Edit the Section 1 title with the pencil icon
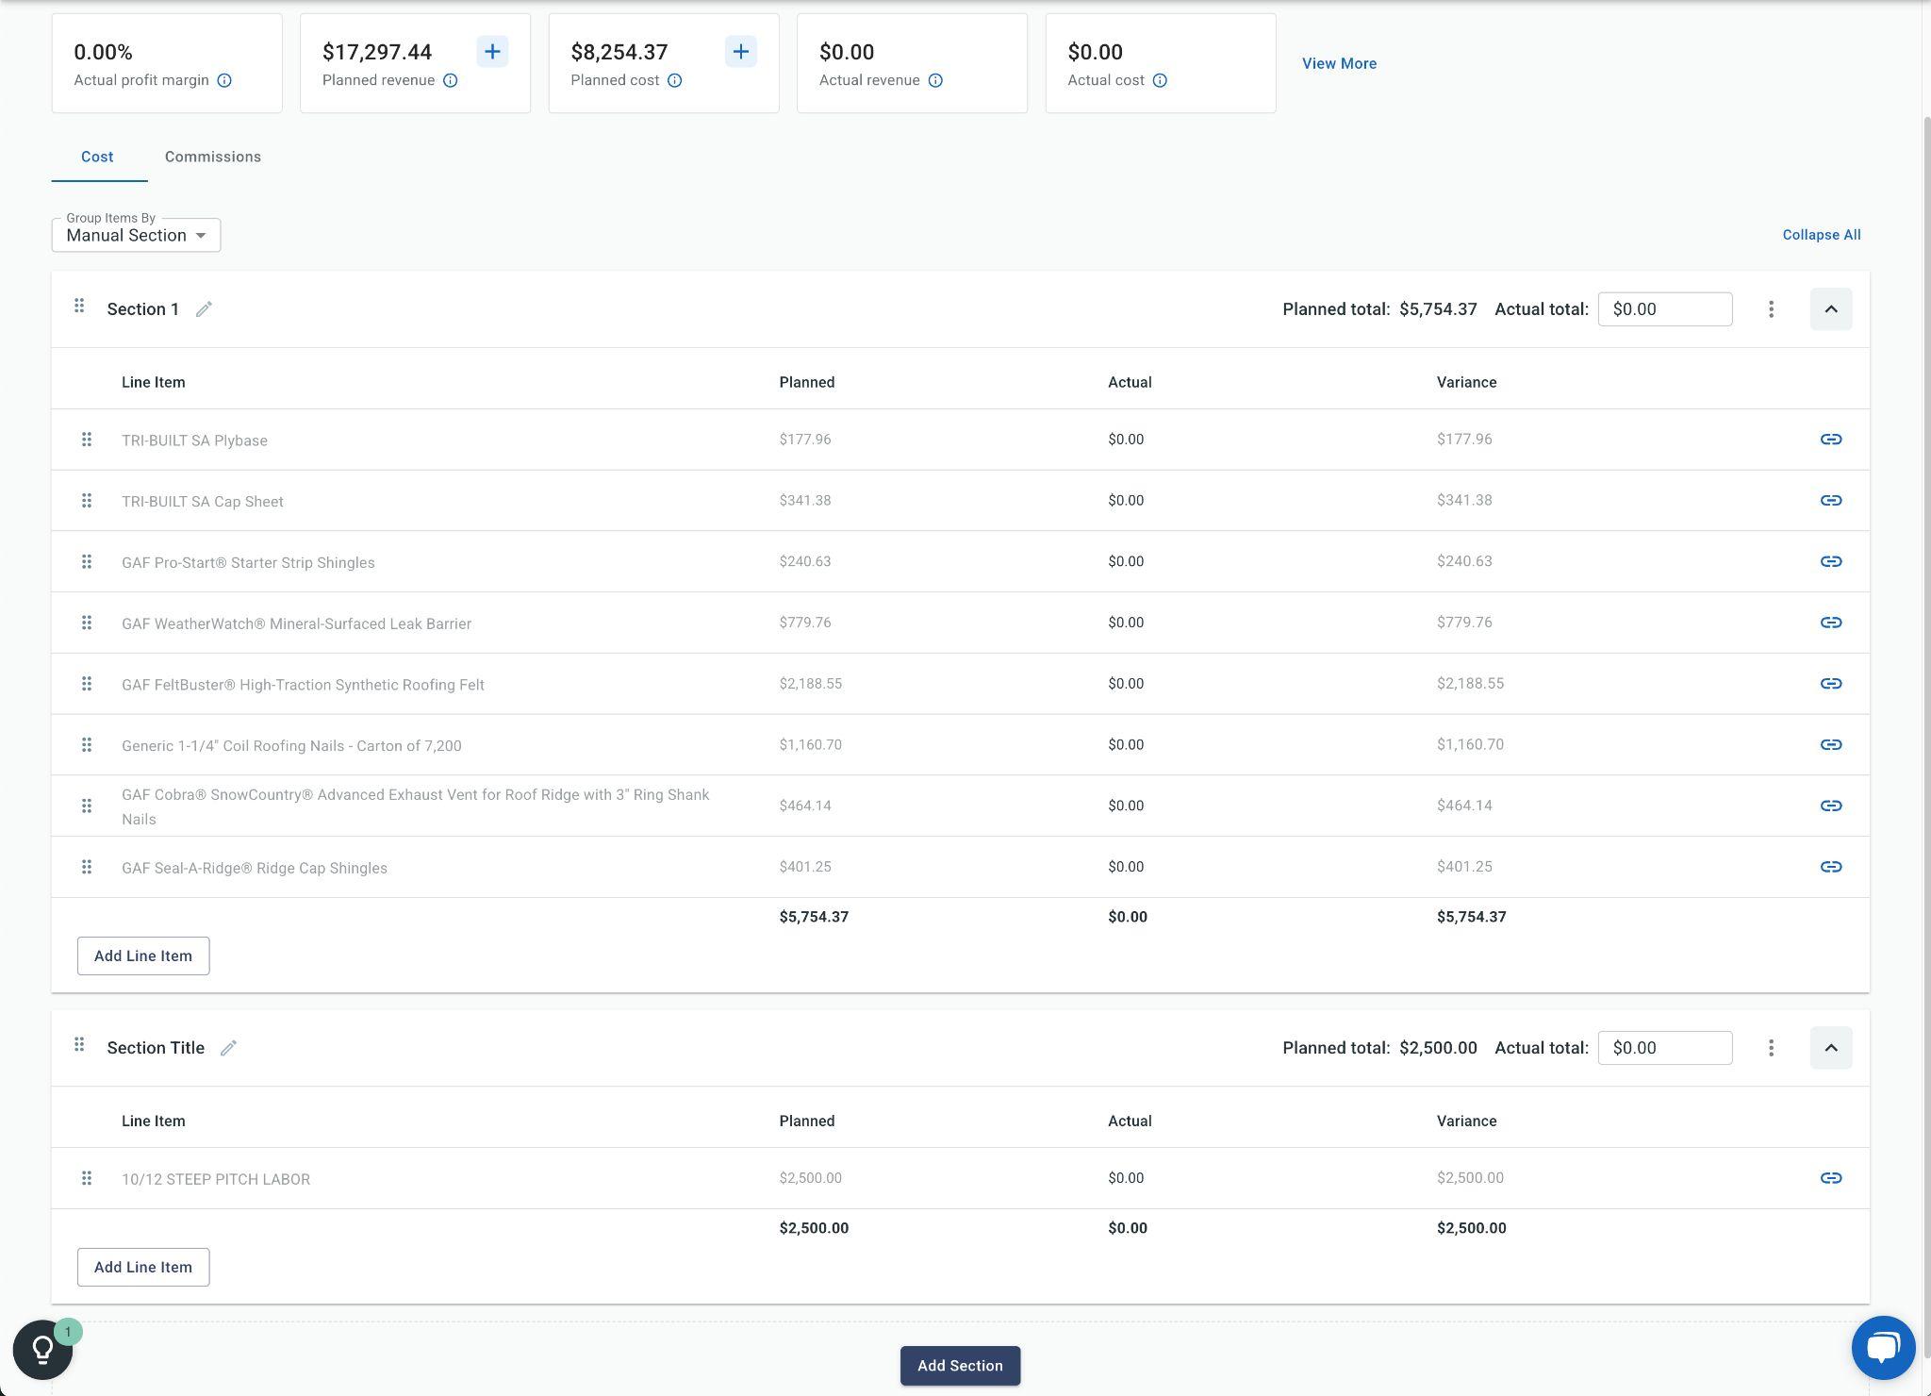The height and width of the screenshot is (1396, 1931). point(204,309)
